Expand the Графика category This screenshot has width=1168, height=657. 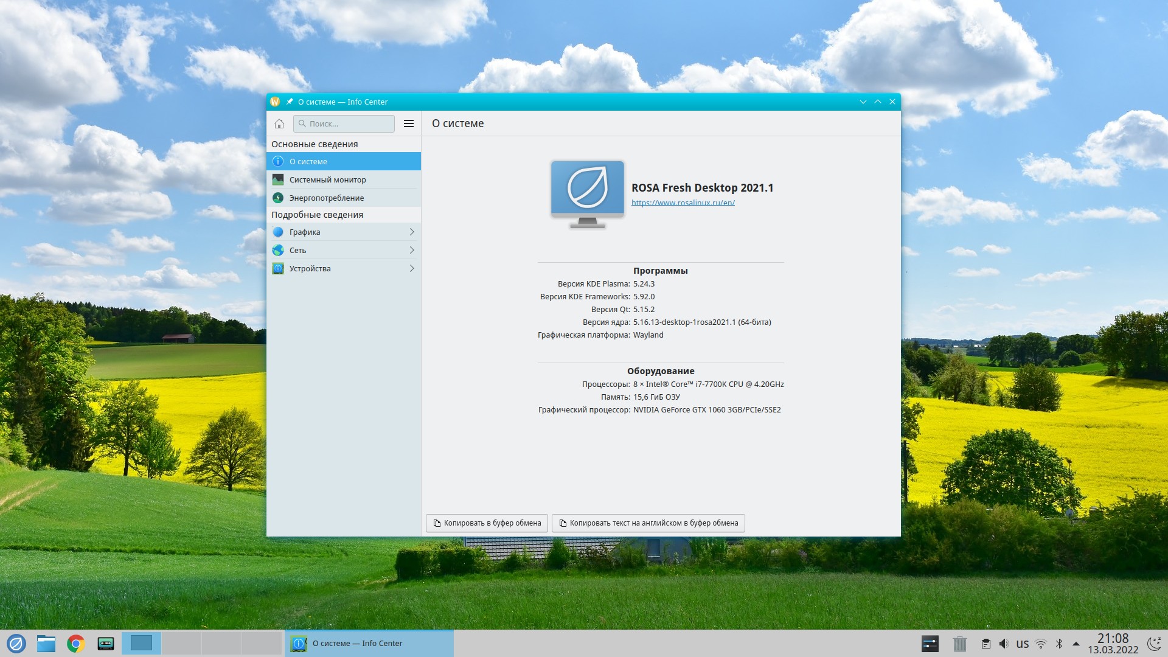click(x=344, y=232)
